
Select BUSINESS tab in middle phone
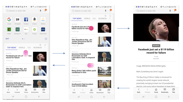(103, 18)
